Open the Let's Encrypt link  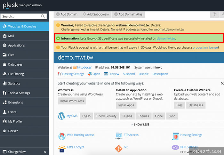point(76,147)
